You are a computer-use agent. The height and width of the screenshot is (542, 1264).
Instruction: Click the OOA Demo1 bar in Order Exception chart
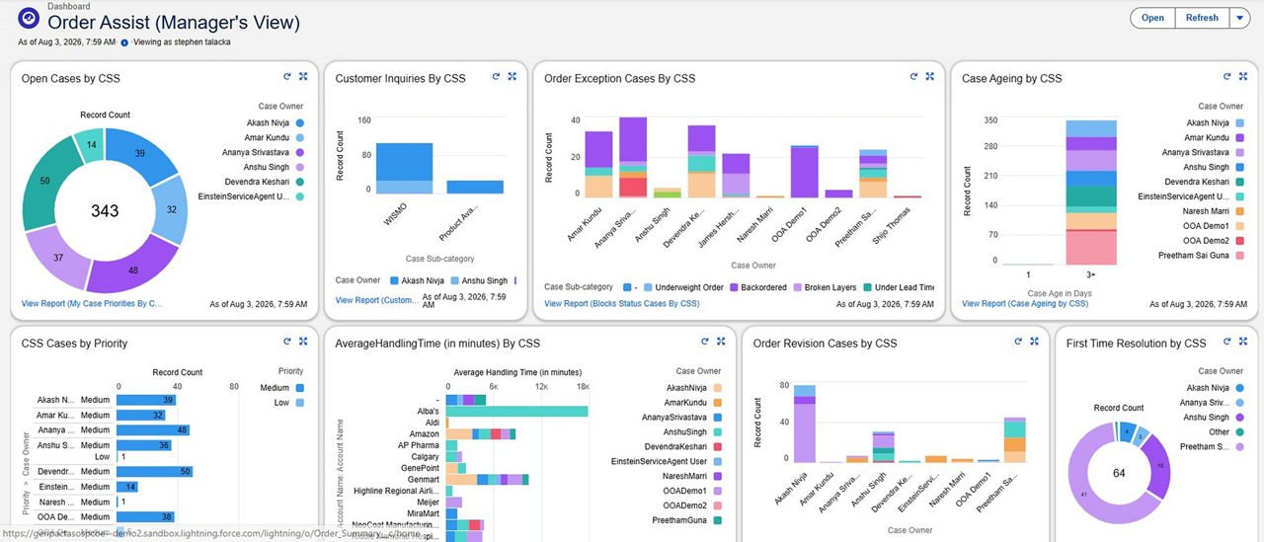click(804, 172)
